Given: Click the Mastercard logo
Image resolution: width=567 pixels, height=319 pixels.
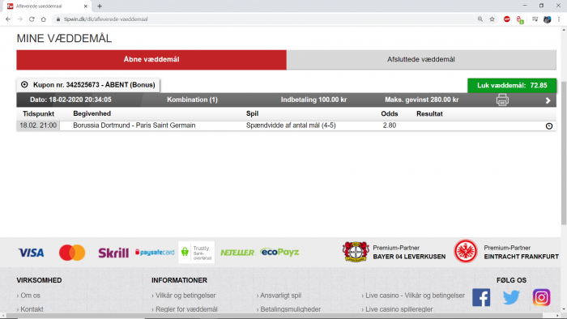Looking at the screenshot, I should click(x=72, y=253).
